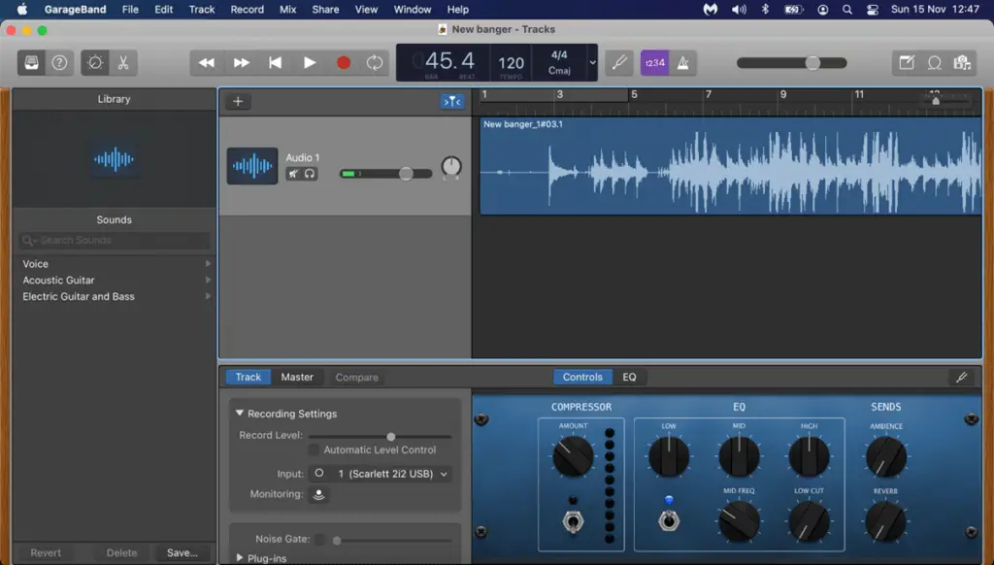Flip the EQ on/off switch below the Low knob
This screenshot has width=994, height=565.
pyautogui.click(x=669, y=520)
